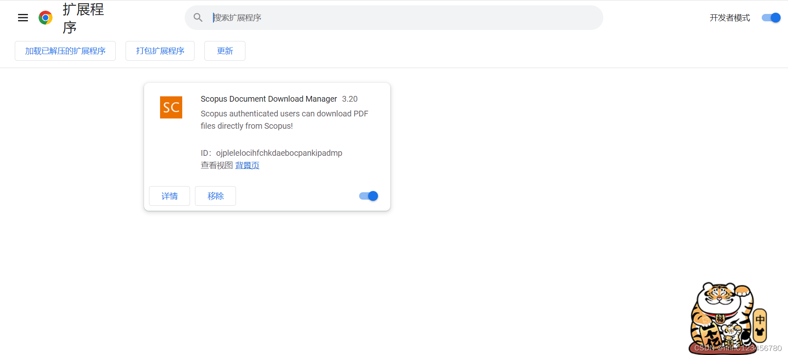The image size is (788, 355).
Task: Click the Scopus Document Download Manager title
Action: pos(269,99)
